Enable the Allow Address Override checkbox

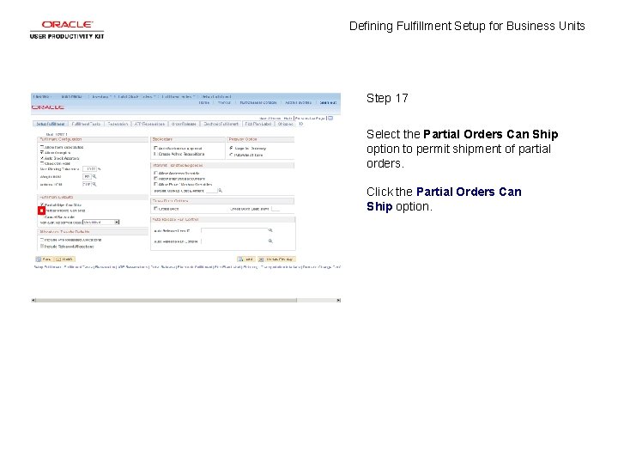pos(155,173)
